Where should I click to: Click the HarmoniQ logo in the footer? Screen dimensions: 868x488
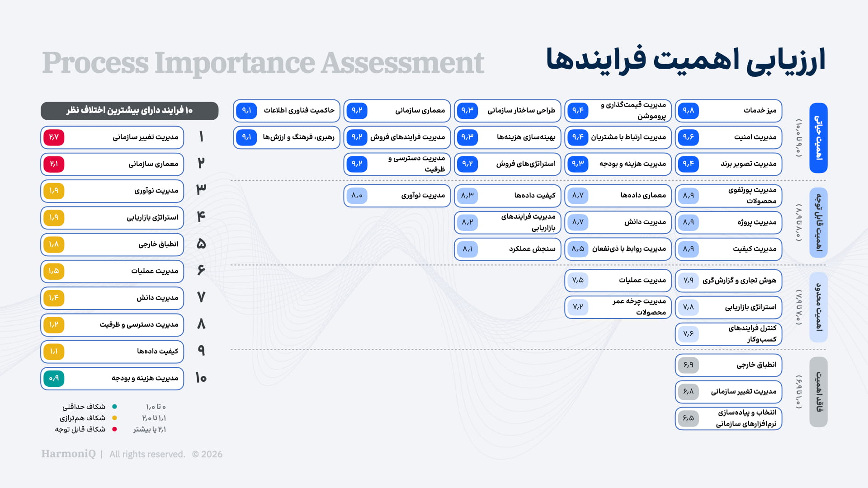click(x=69, y=454)
